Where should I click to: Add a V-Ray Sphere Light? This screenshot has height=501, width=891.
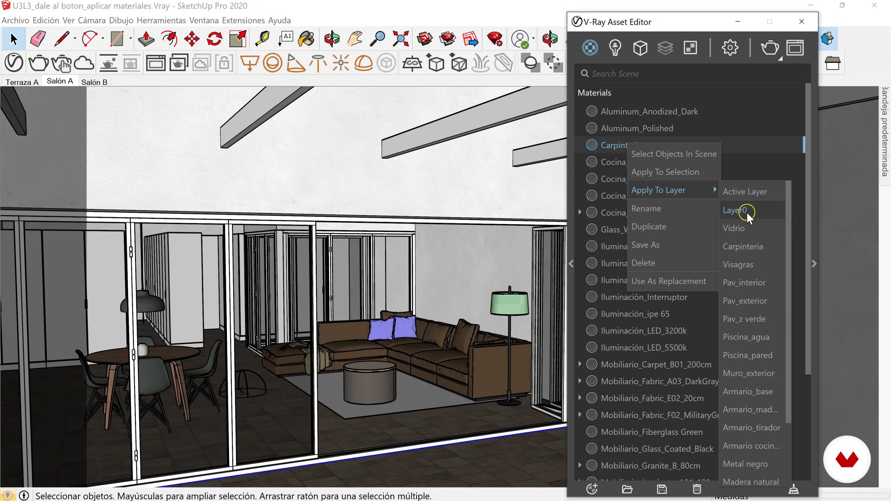point(273,63)
